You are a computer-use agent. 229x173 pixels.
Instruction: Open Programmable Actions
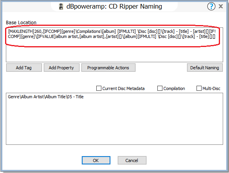point(108,68)
